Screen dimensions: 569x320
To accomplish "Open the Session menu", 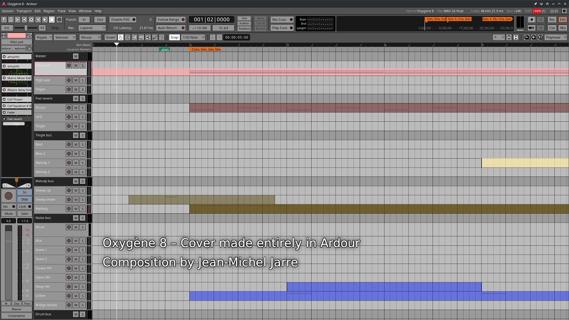I will pos(8,11).
